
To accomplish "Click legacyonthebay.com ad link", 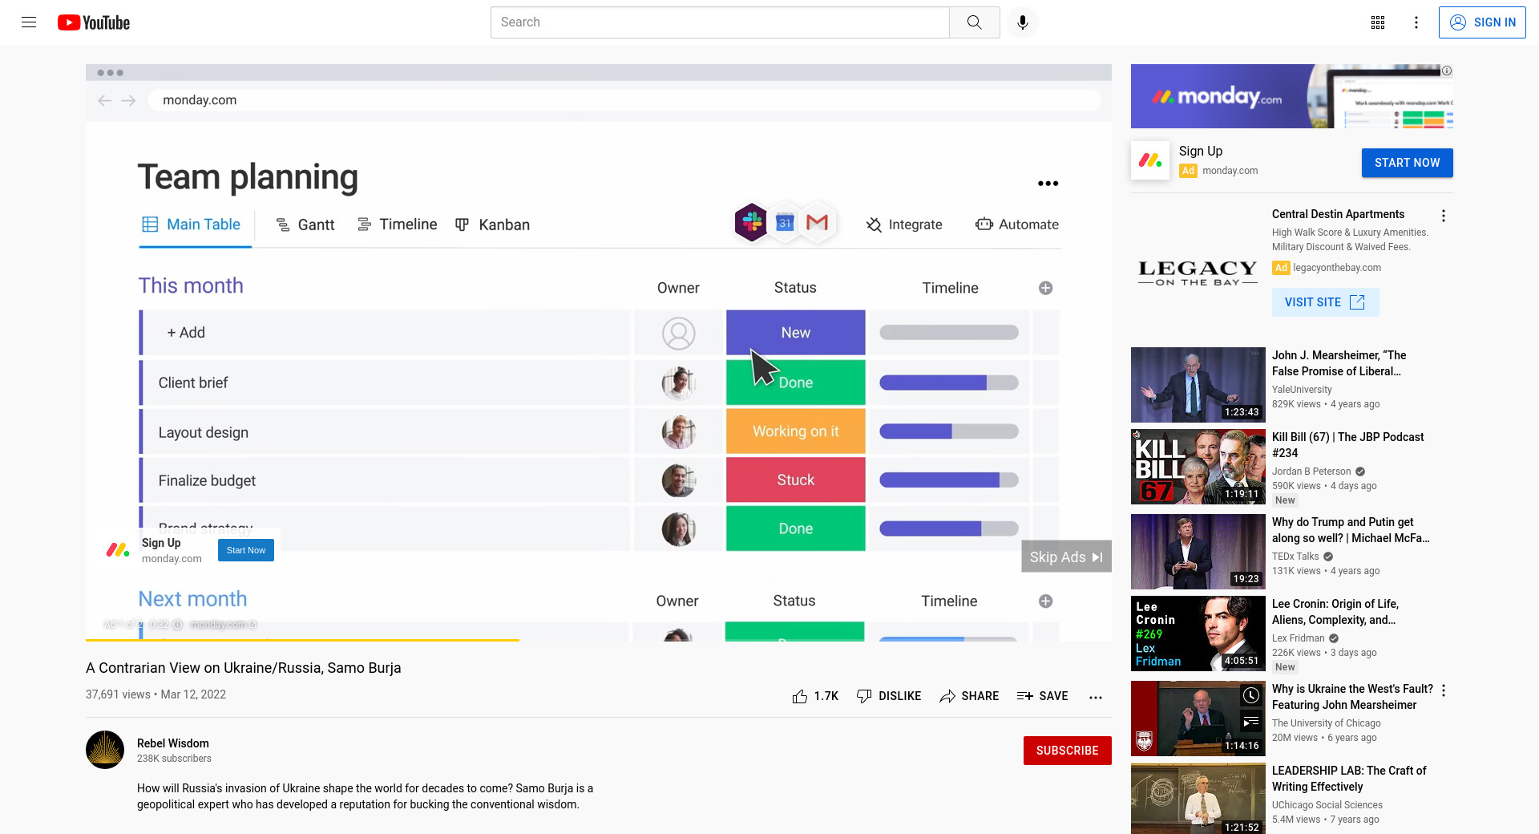I will coord(1336,268).
